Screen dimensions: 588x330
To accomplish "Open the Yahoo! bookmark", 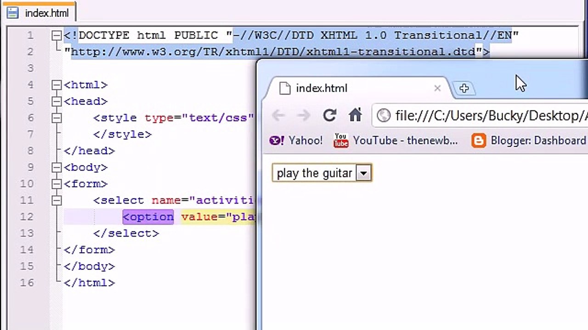I will (x=296, y=141).
